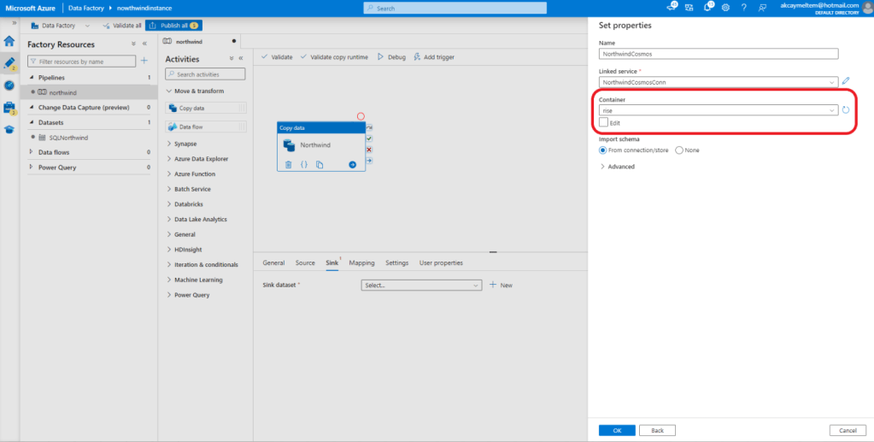The image size is (874, 442).
Task: Expand the Advanced section
Action: pyautogui.click(x=617, y=167)
